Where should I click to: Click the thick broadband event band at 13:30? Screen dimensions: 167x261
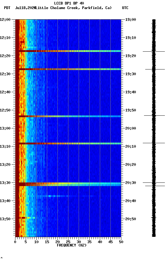68,184
